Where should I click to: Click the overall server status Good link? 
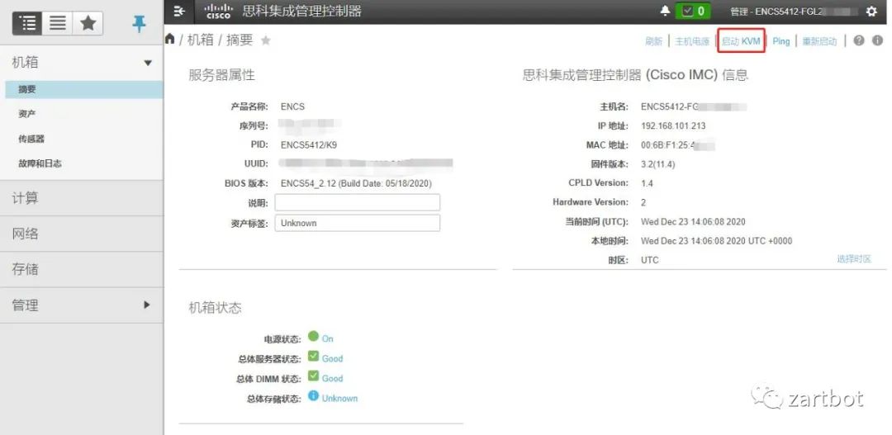332,359
